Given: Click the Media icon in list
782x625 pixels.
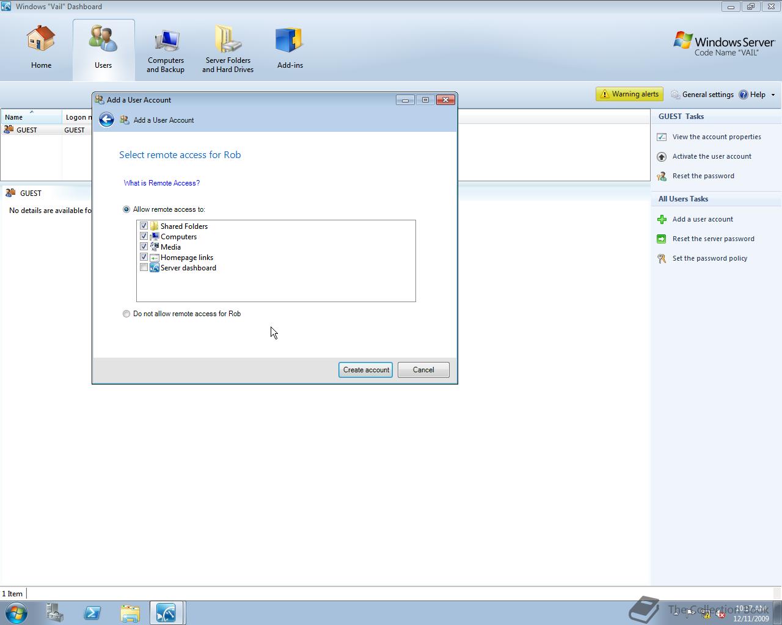Looking at the screenshot, I should [154, 247].
